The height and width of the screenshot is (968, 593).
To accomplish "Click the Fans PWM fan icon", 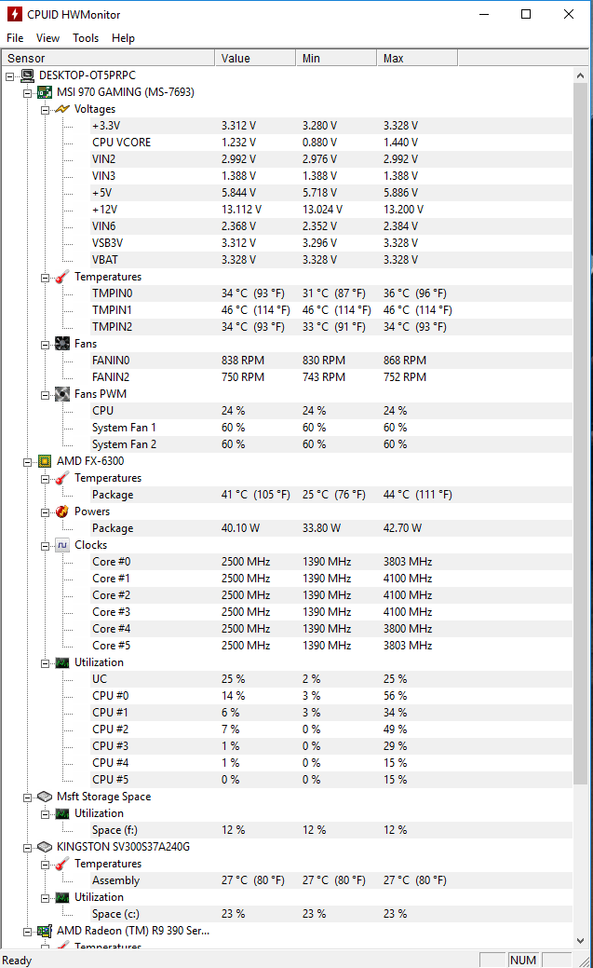I will click(62, 394).
